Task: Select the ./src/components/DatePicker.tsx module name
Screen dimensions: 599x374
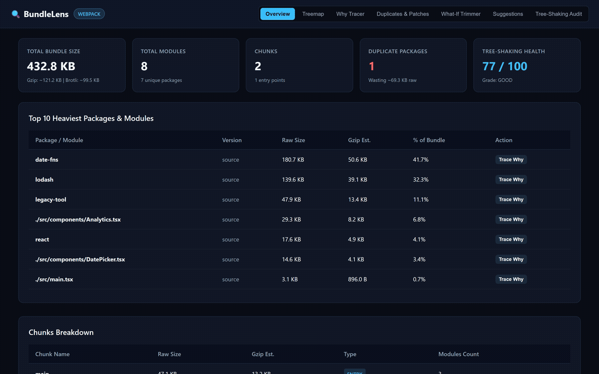Action: click(80, 259)
